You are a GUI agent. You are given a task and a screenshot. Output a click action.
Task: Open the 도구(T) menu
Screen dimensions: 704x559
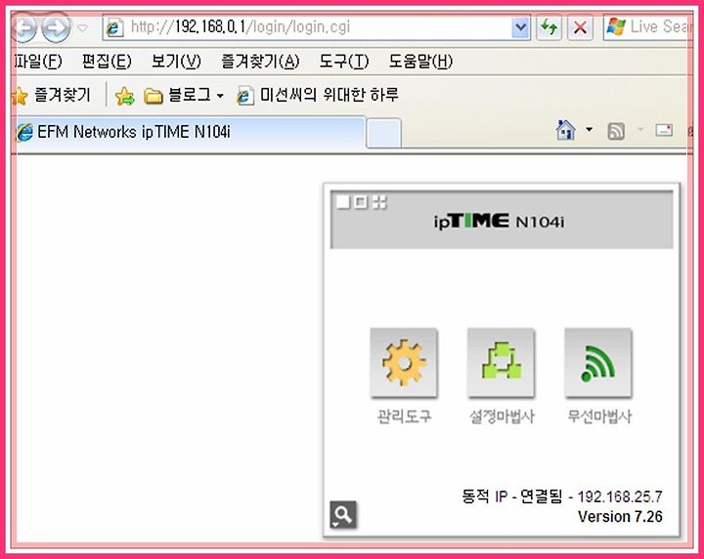[344, 62]
